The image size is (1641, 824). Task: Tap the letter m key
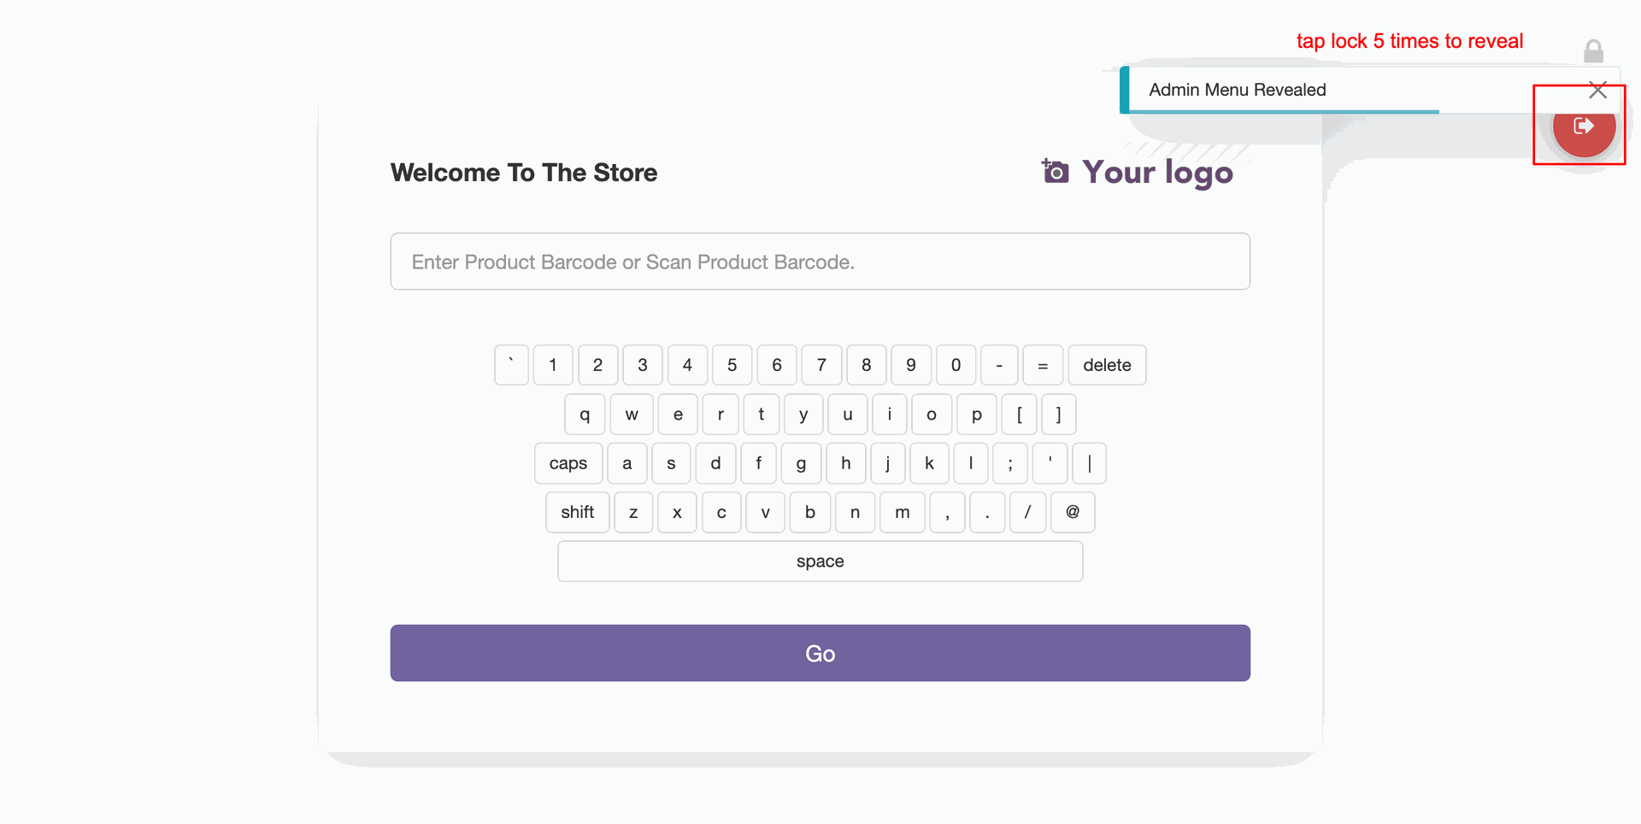[903, 512]
